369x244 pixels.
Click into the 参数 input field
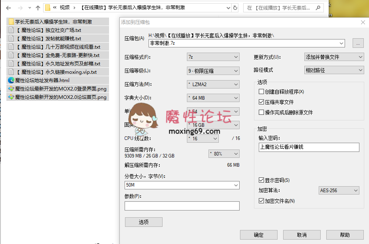tap(182, 206)
